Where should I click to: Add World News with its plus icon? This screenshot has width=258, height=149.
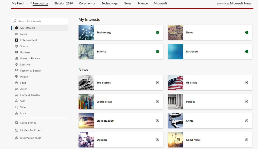[x=158, y=102]
